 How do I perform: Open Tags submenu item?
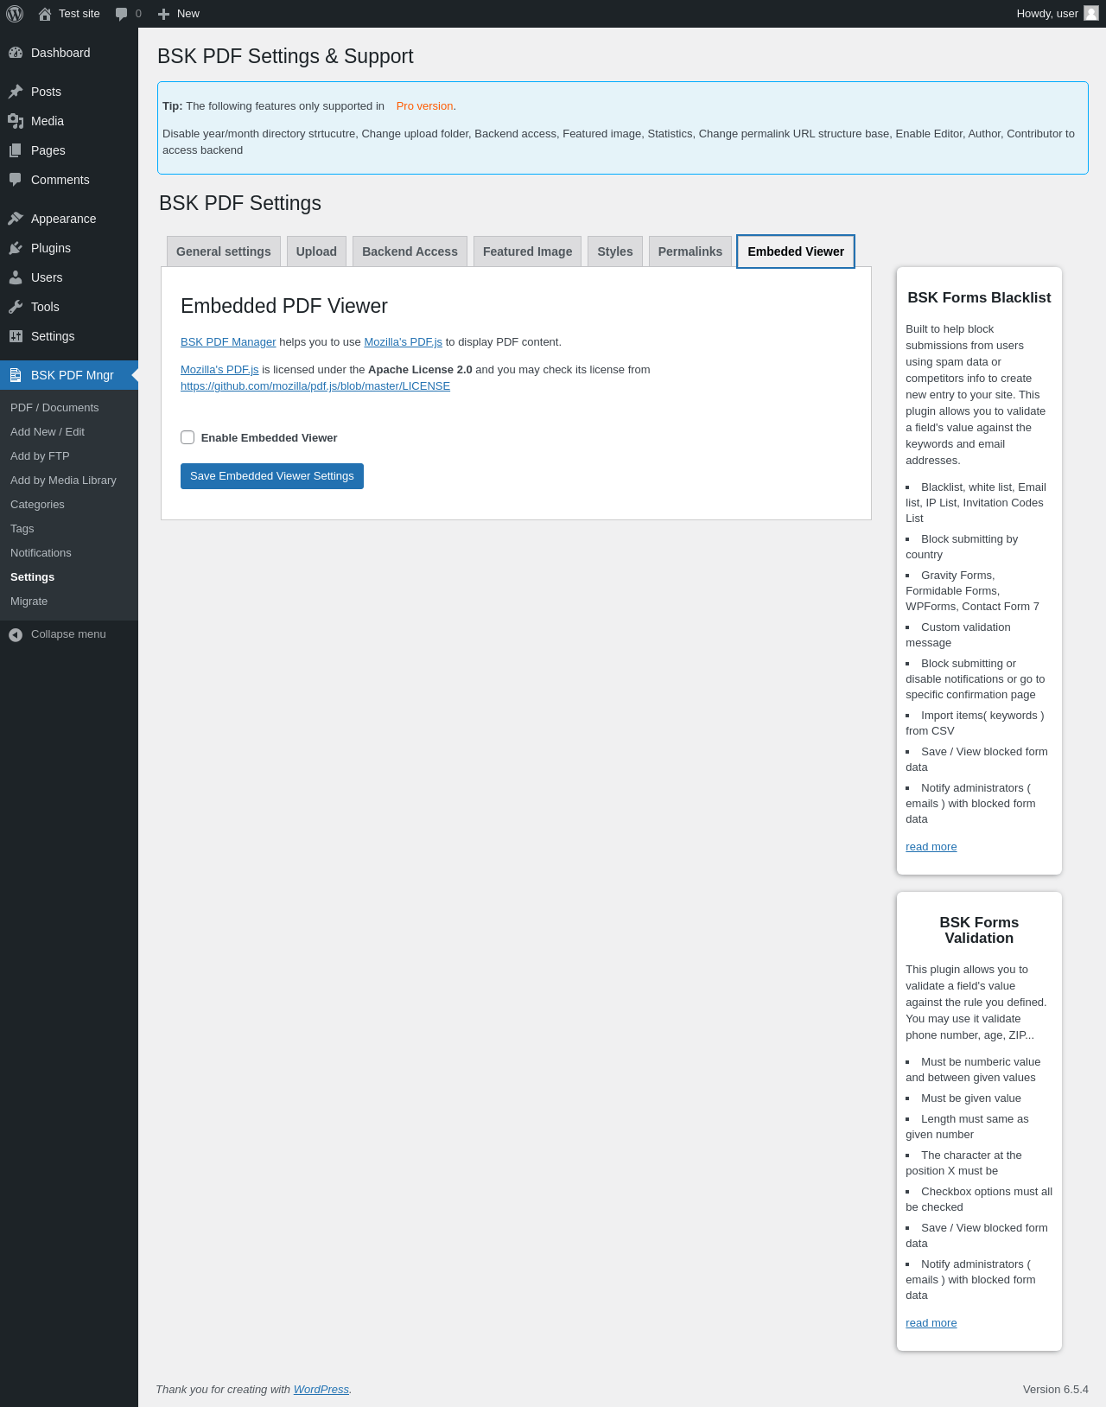(x=69, y=529)
